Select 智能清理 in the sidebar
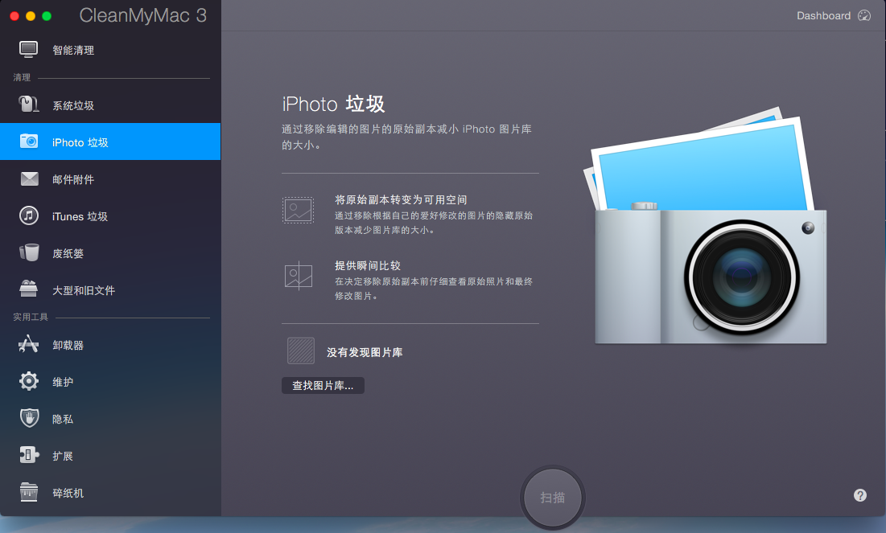The image size is (886, 533). click(x=110, y=50)
